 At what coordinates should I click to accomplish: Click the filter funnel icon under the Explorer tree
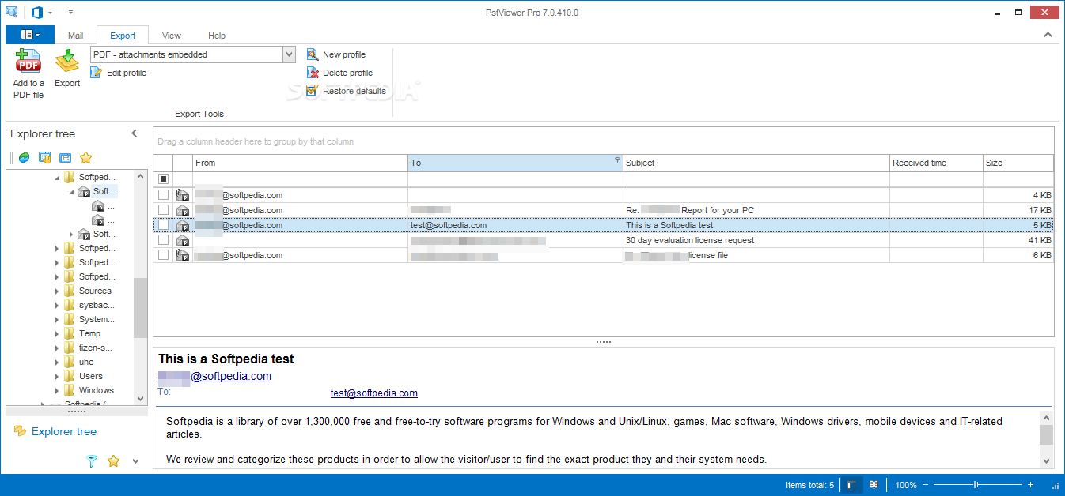point(92,460)
